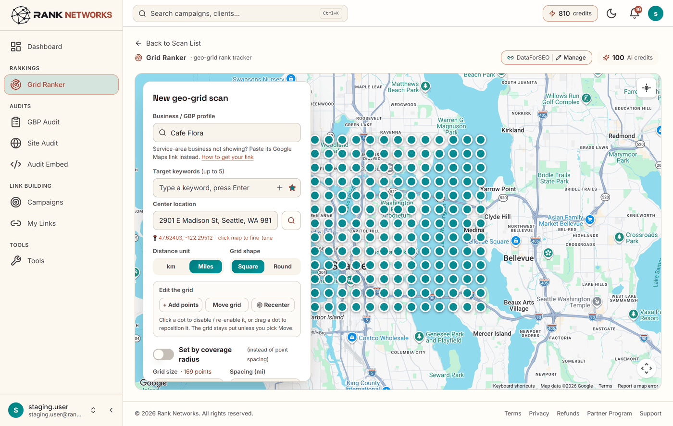Click the map locate-me crosshair icon
The height and width of the screenshot is (426, 673).
click(x=647, y=88)
